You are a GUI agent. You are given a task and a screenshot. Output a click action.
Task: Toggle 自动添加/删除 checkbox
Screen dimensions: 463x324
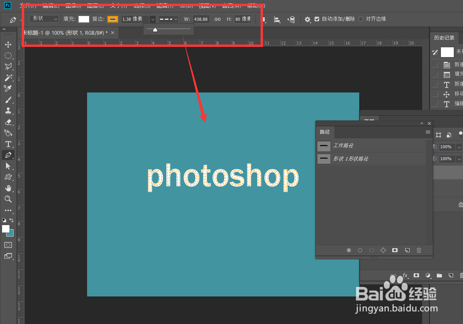click(317, 19)
